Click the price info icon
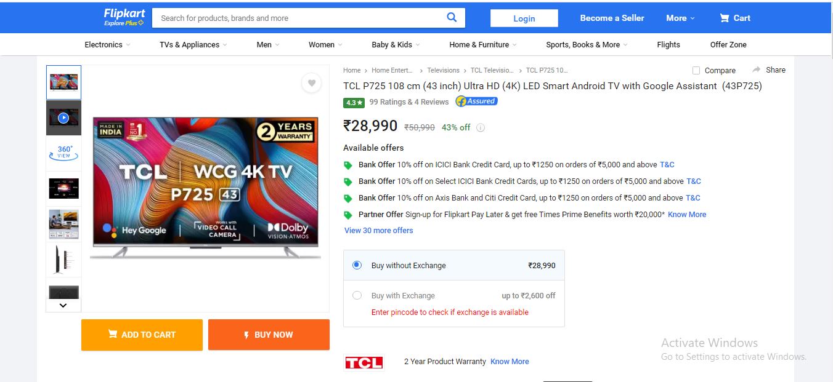Viewport: 833px width, 382px height. 481,128
